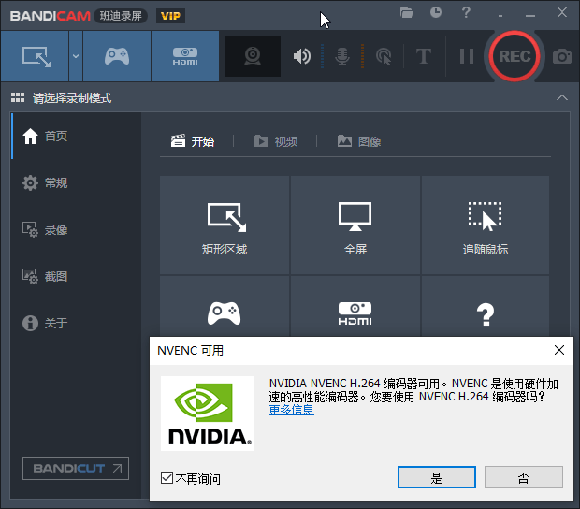
Task: Choose the HDMI device recording tile
Action: tap(355, 306)
